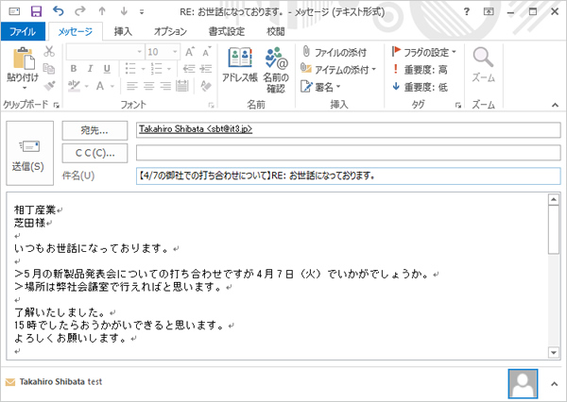Click the Paste (貼り付け) clipboard icon
This screenshot has height=402, width=567.
click(21, 66)
